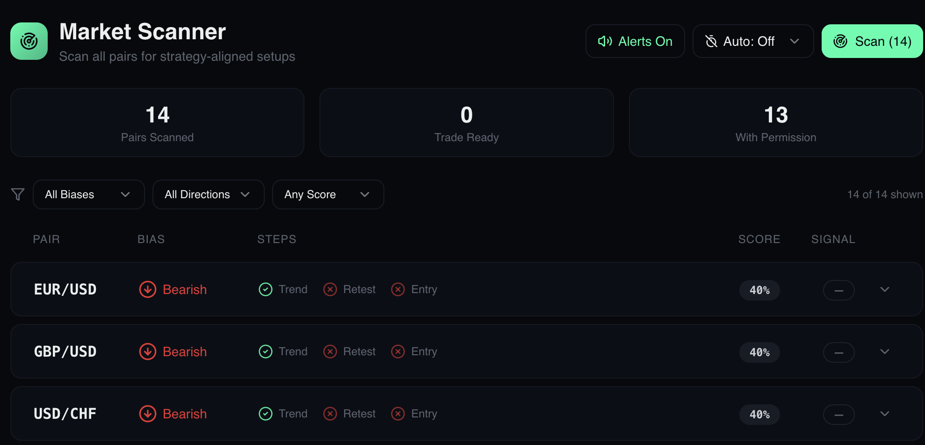Click the USD/CHF bearish down-arrow icon
The height and width of the screenshot is (445, 925).
point(148,414)
